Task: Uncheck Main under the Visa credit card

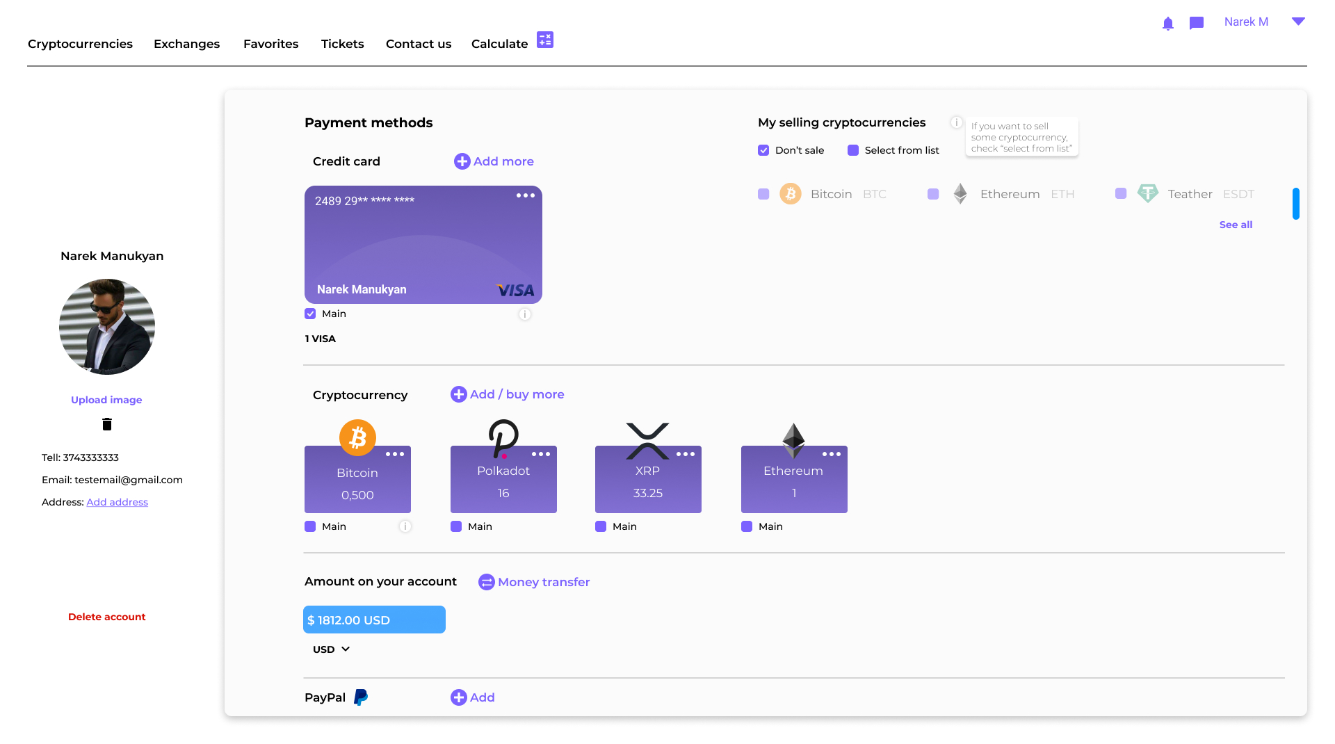Action: click(310, 314)
